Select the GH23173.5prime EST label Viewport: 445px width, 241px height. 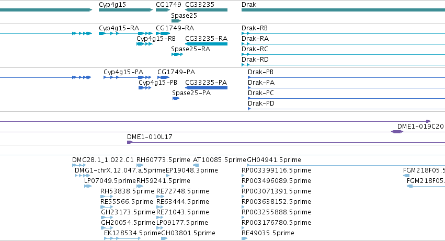128,213
